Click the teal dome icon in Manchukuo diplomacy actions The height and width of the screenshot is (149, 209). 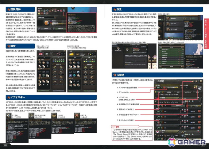coord(74,75)
